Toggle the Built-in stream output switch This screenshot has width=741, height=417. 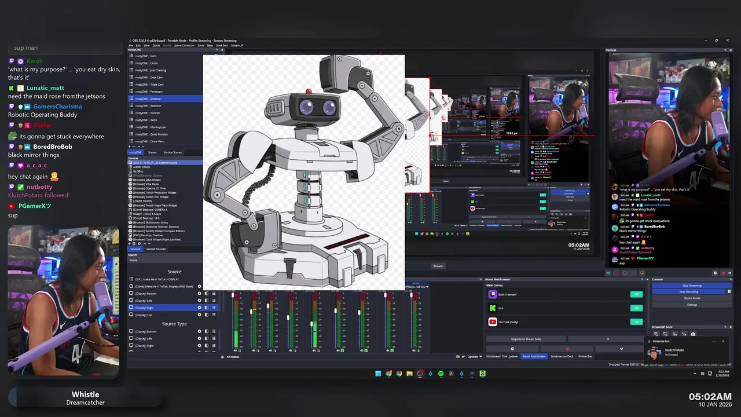click(636, 294)
